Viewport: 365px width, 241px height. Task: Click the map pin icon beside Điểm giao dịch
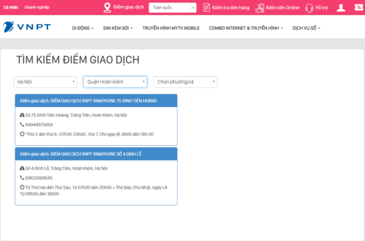click(107, 8)
